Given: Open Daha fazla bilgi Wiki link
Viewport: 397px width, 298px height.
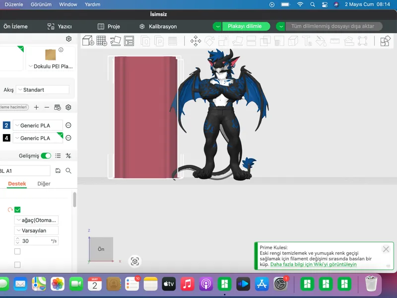Looking at the screenshot, I should pos(314,264).
